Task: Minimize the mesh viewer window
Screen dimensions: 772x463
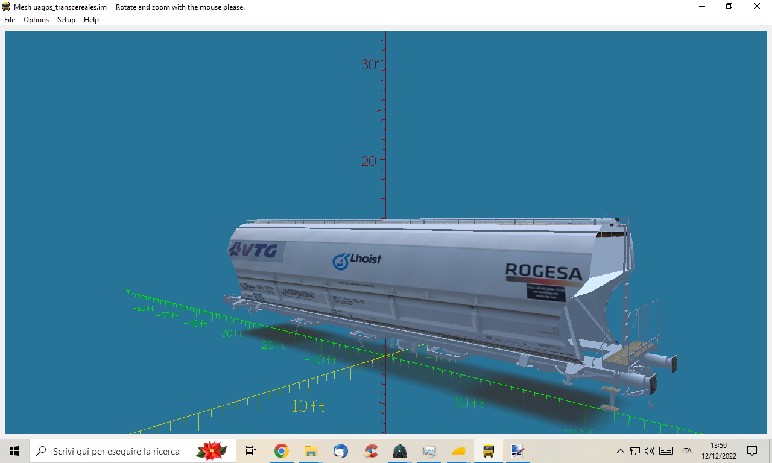Action: tap(702, 7)
